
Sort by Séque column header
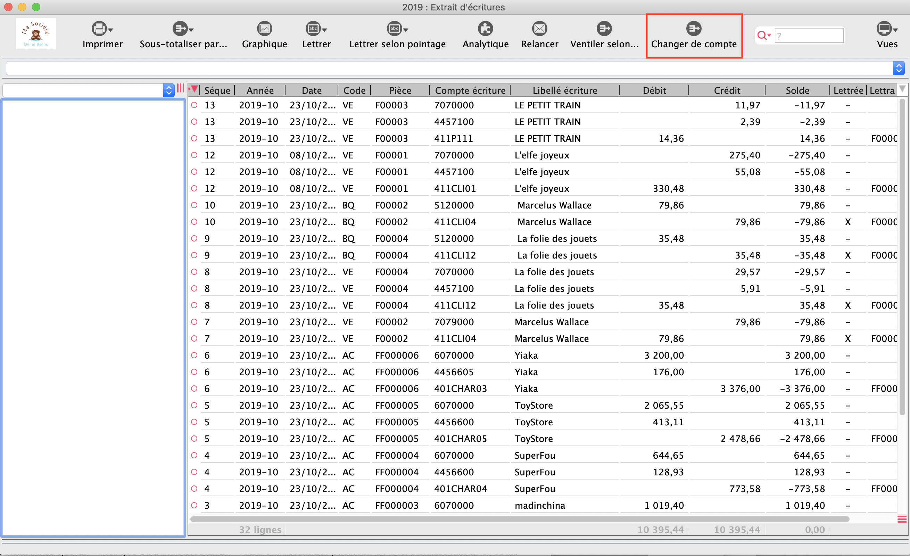[x=217, y=90]
